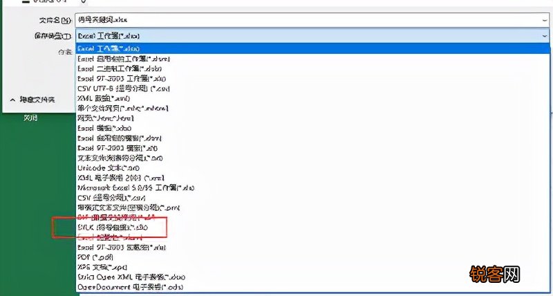Collapse folder view with the Hide Folders chevron

pos(12,100)
